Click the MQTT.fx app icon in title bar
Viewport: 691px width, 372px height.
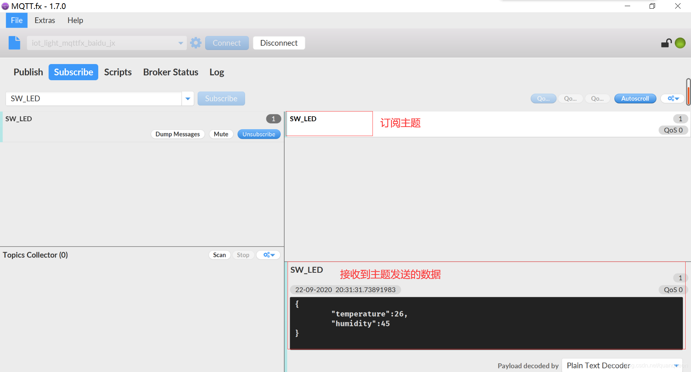click(x=5, y=6)
